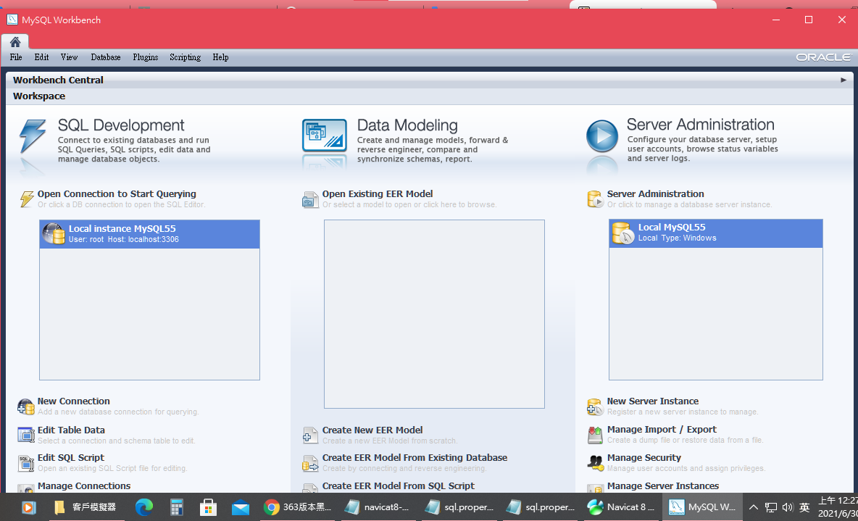The height and width of the screenshot is (521, 858).
Task: Open Microsoft Edge from taskbar
Action: coord(144,507)
